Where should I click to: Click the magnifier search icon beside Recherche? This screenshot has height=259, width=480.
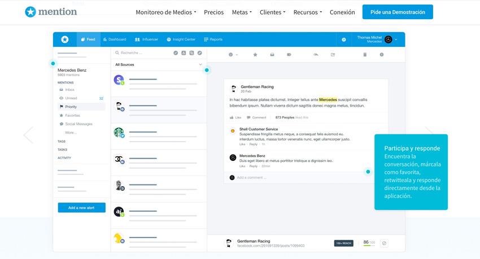[117, 53]
